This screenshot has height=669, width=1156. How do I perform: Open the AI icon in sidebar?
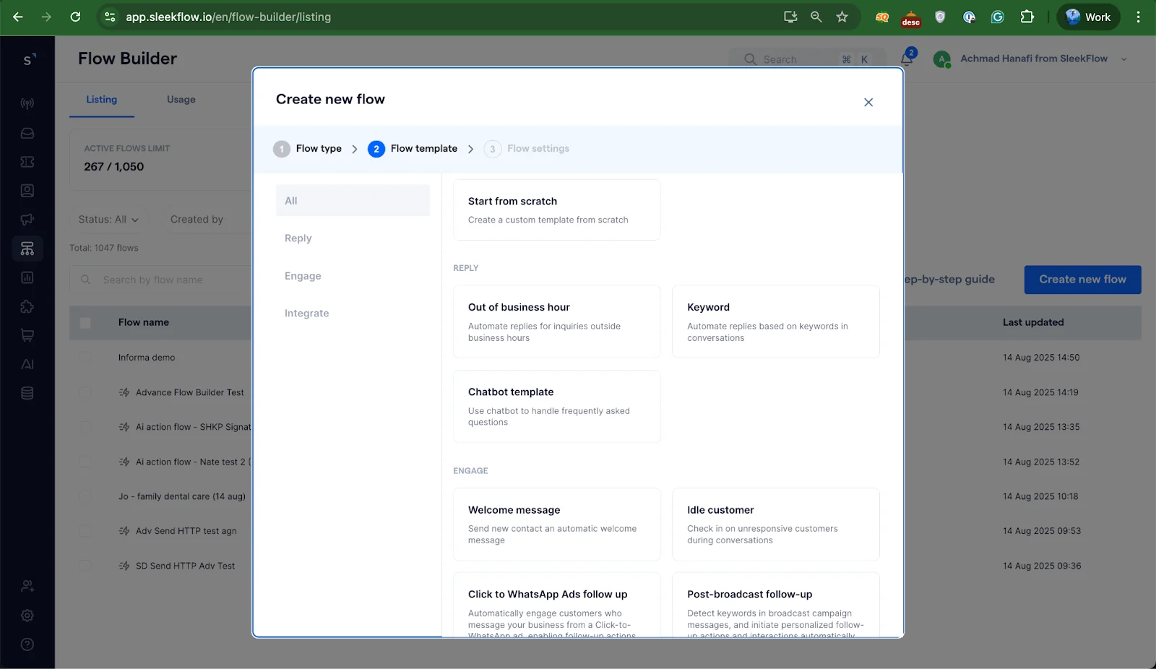click(27, 364)
